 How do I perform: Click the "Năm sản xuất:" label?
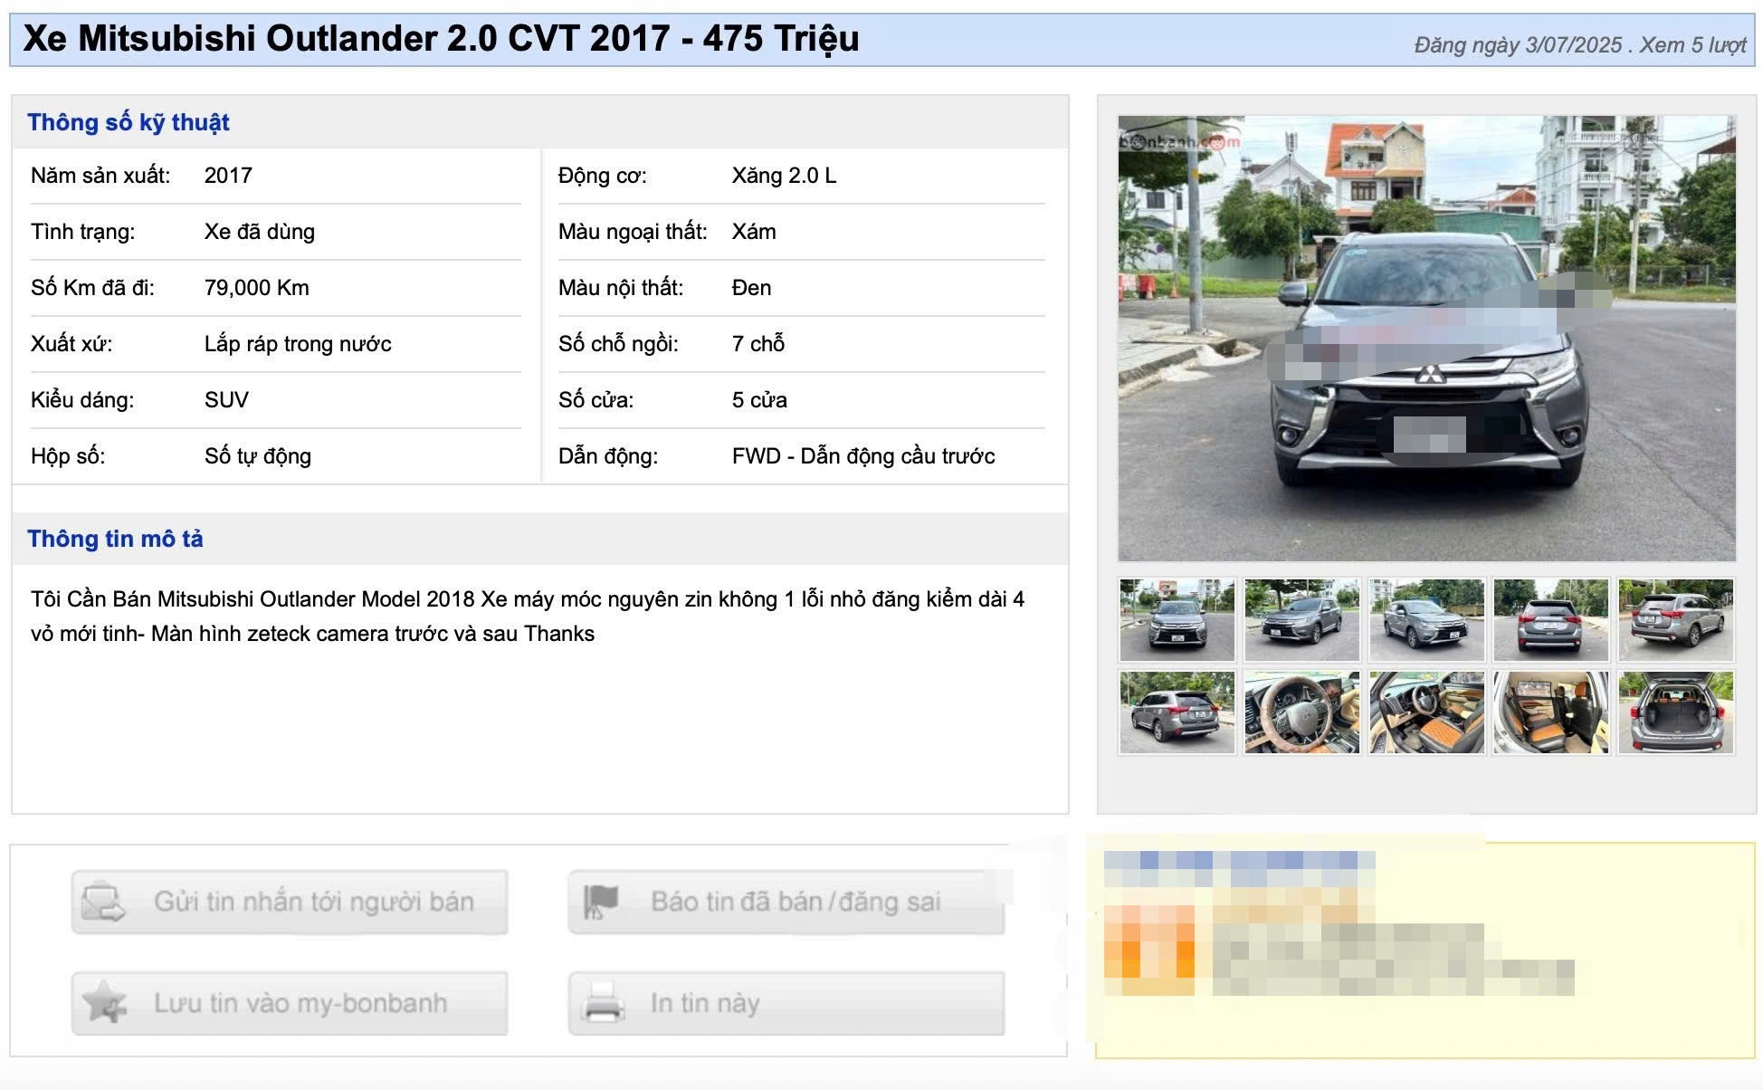100,176
